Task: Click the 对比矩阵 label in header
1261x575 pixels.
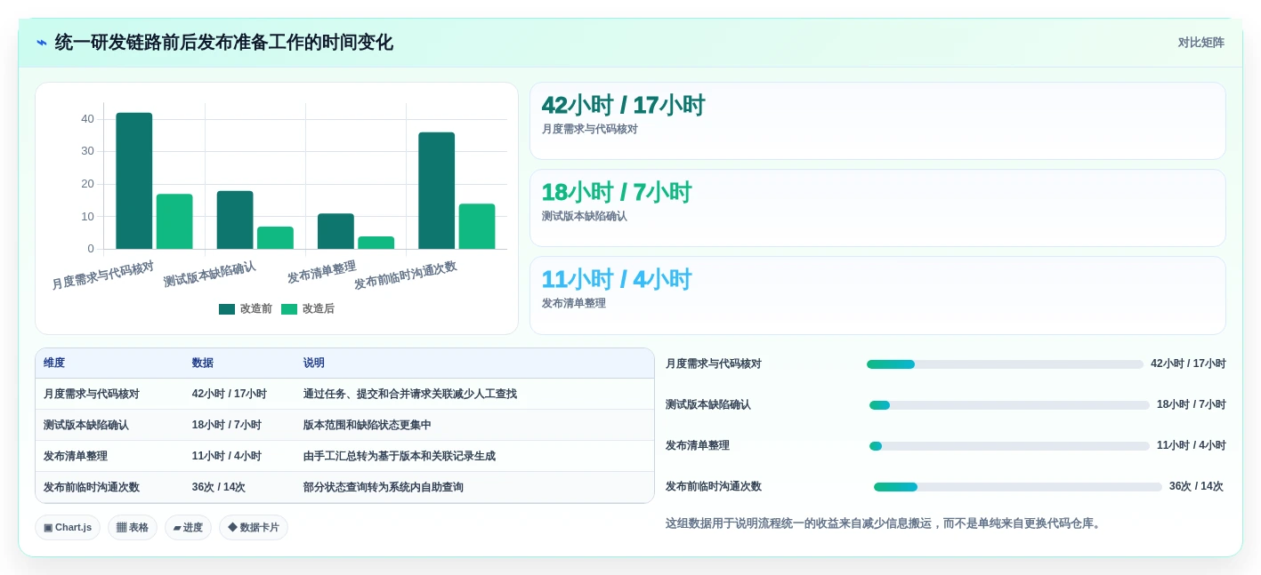Action: pos(1200,43)
